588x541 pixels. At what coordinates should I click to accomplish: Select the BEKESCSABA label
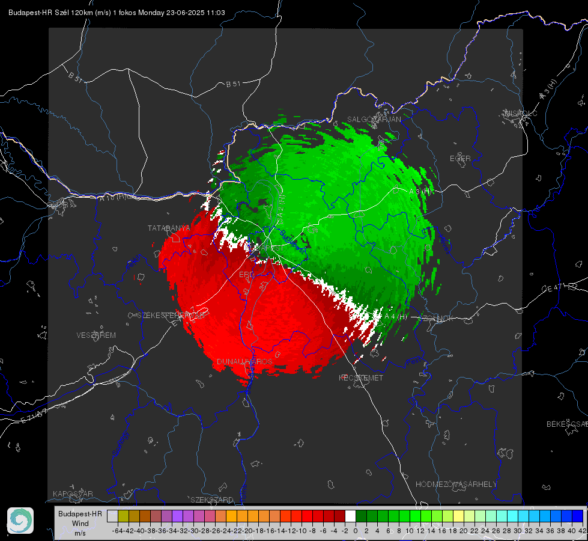click(567, 424)
